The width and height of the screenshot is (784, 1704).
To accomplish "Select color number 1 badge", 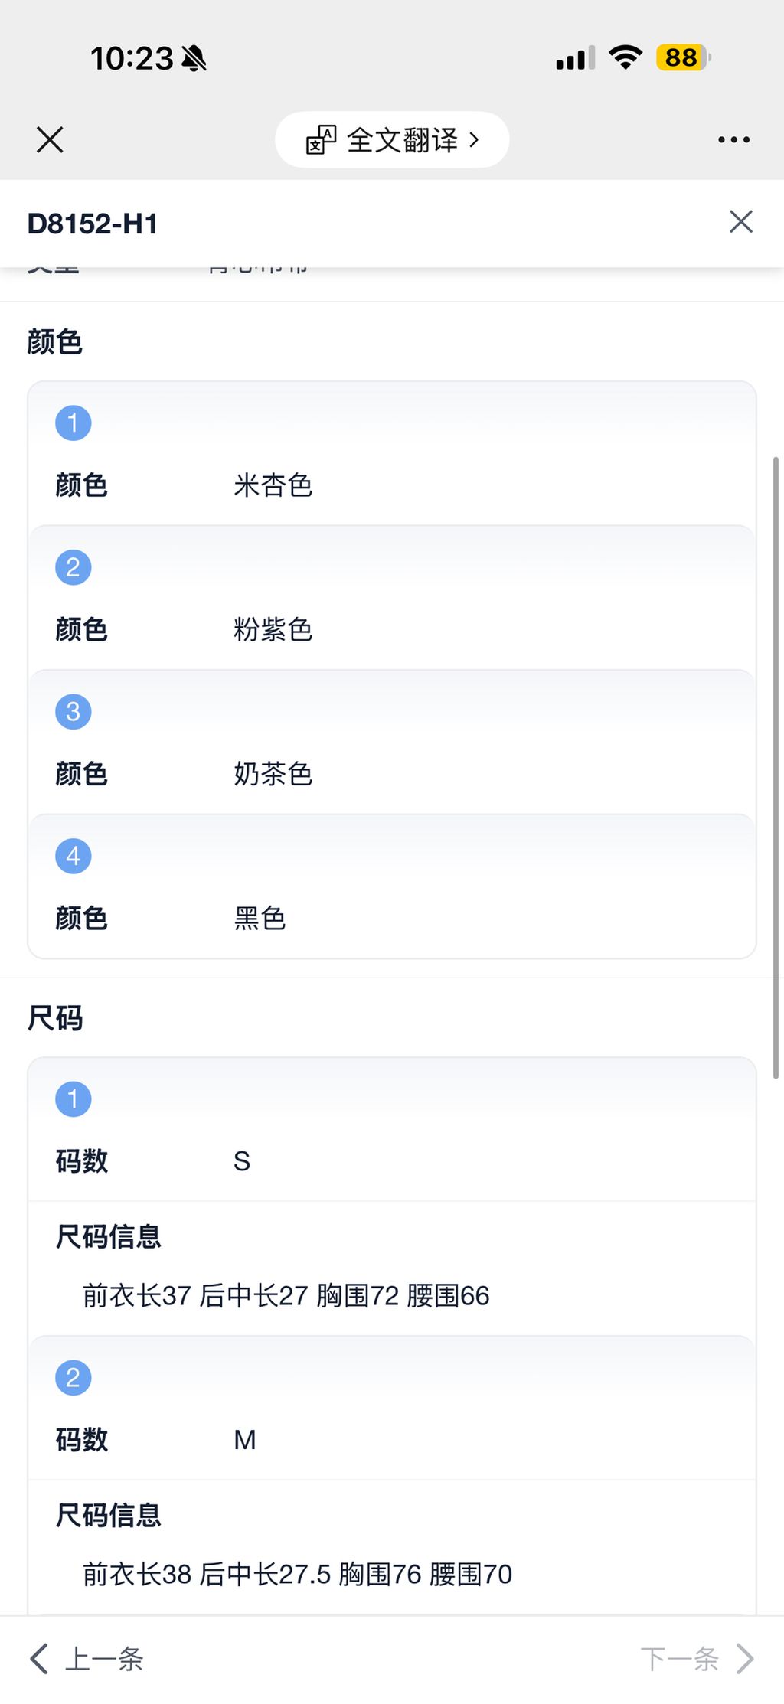I will 73,423.
